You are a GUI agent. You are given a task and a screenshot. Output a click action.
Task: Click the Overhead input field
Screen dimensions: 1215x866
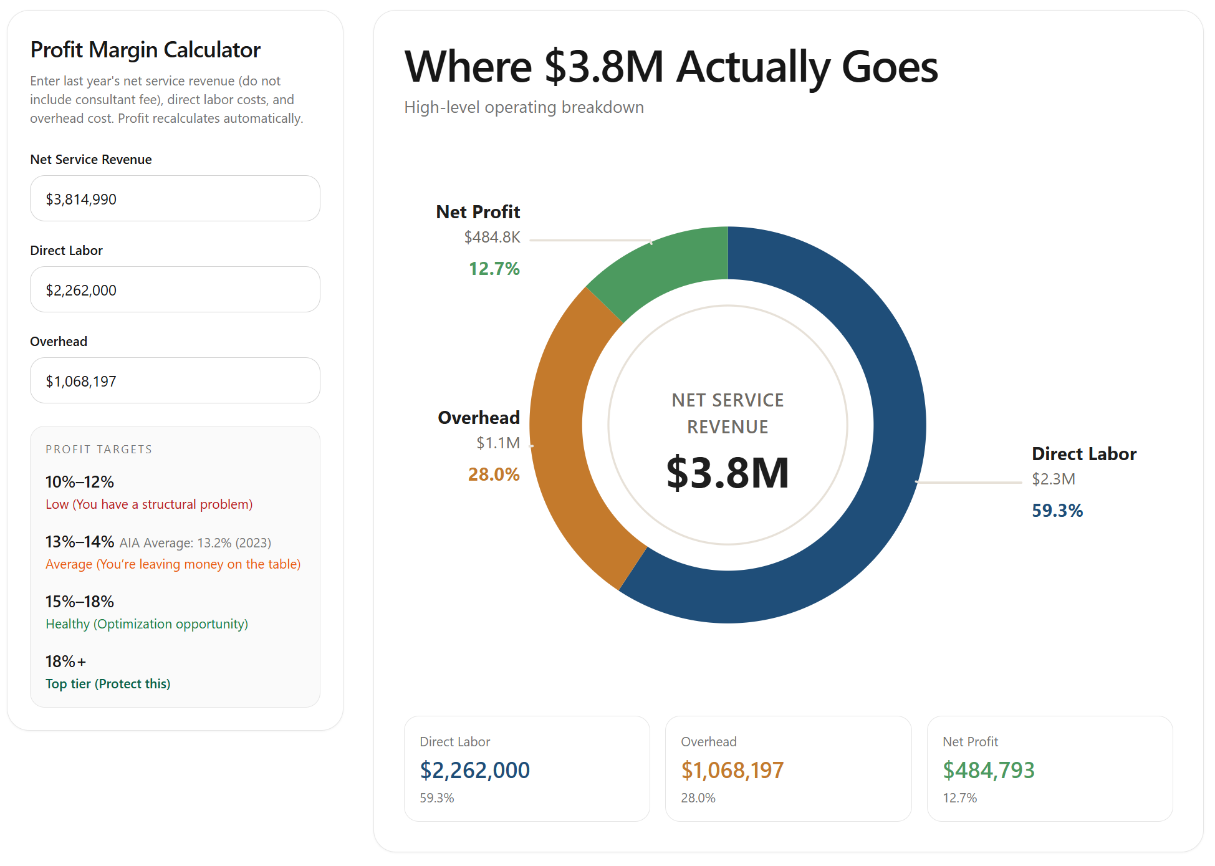(175, 381)
